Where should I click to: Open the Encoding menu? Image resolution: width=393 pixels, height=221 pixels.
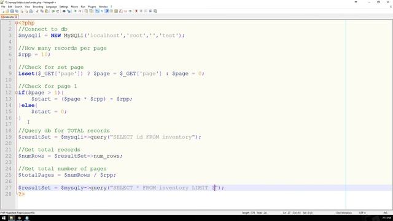pos(38,7)
